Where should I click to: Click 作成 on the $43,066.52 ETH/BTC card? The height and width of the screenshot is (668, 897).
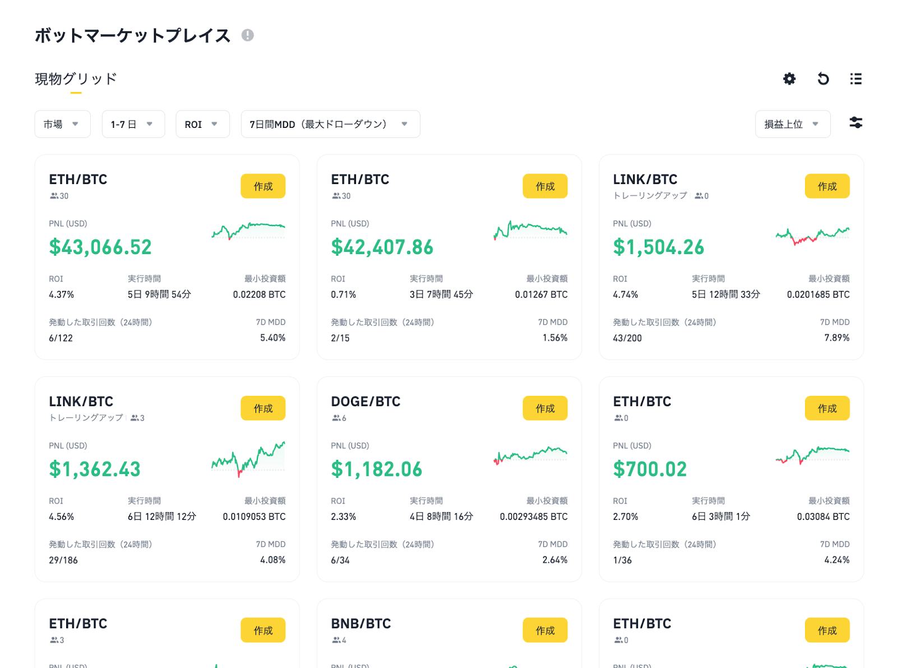tap(263, 186)
